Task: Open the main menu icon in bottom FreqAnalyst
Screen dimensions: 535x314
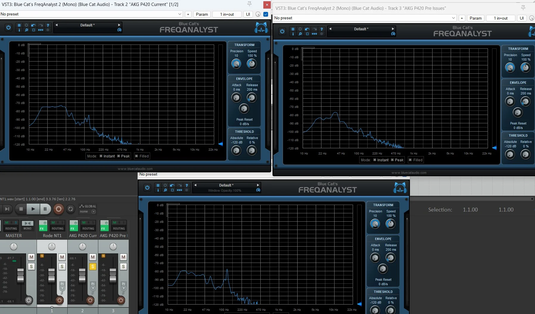Action: coord(158,185)
